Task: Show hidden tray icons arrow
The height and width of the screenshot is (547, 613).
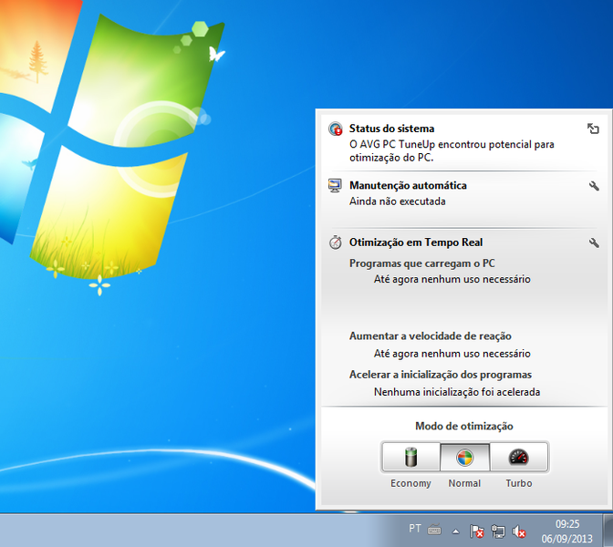Action: [455, 532]
